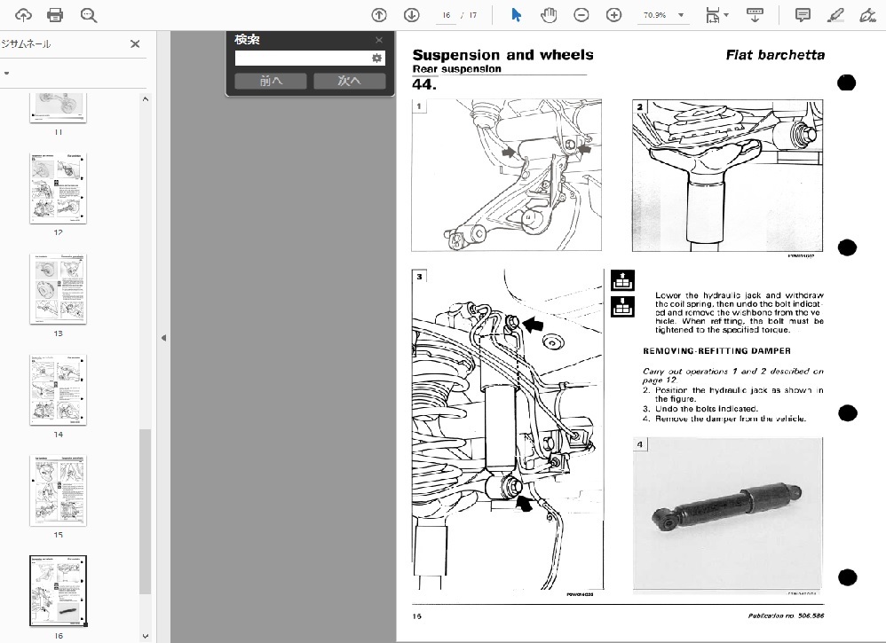Add a comment with the speech bubble icon

point(803,15)
